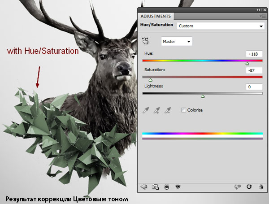
Task: Return to adjustment list arrow
Action: [144, 187]
